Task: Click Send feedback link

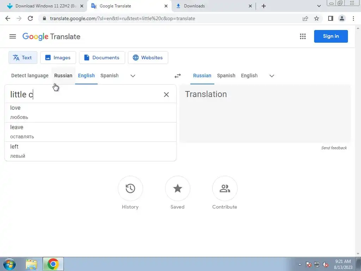Action: 334,148
